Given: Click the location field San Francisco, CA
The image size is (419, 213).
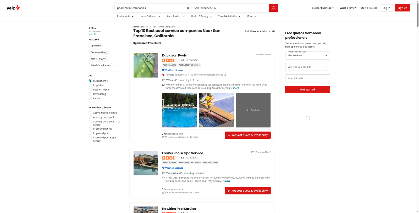Looking at the screenshot, I should (230, 8).
